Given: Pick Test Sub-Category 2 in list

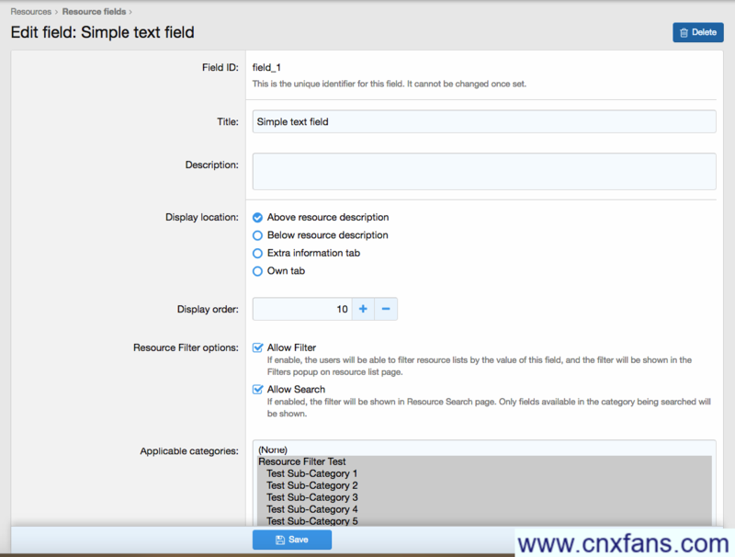Looking at the screenshot, I should [484, 485].
